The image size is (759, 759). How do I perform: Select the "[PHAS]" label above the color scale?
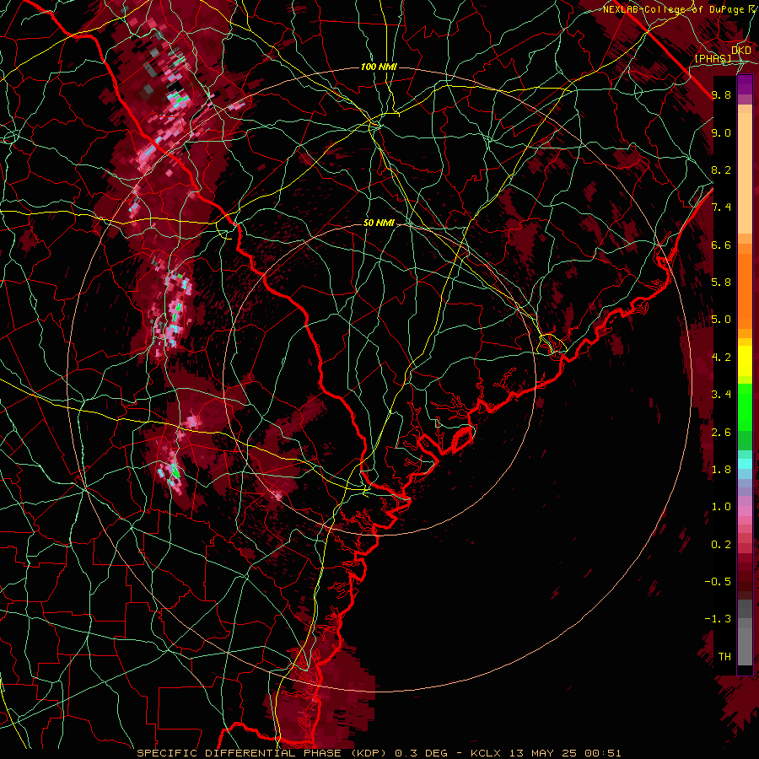713,58
